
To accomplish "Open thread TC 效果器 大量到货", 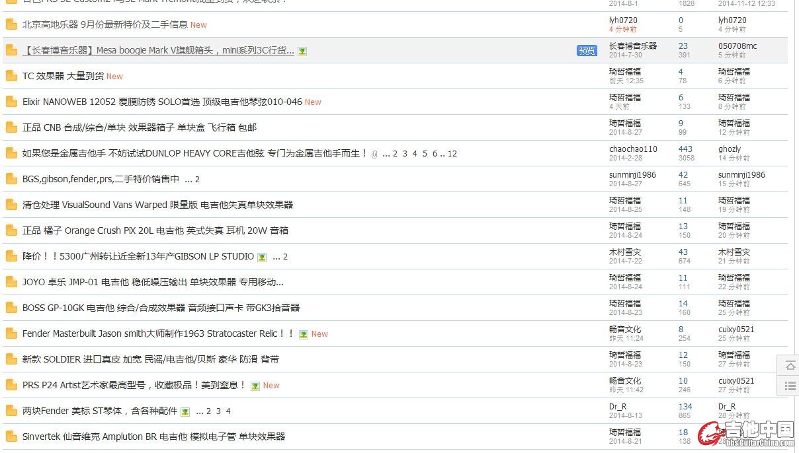I will tap(63, 77).
